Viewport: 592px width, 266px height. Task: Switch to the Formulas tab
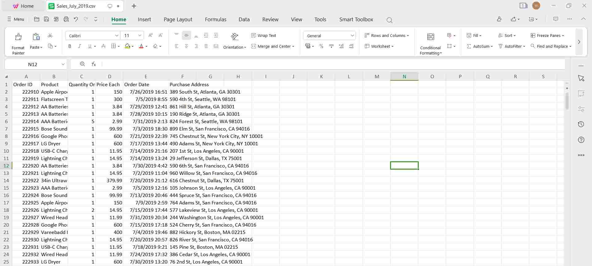pyautogui.click(x=216, y=19)
